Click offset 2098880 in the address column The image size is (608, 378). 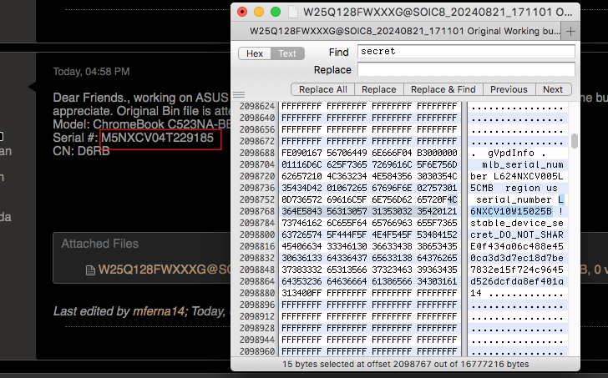coord(257,293)
